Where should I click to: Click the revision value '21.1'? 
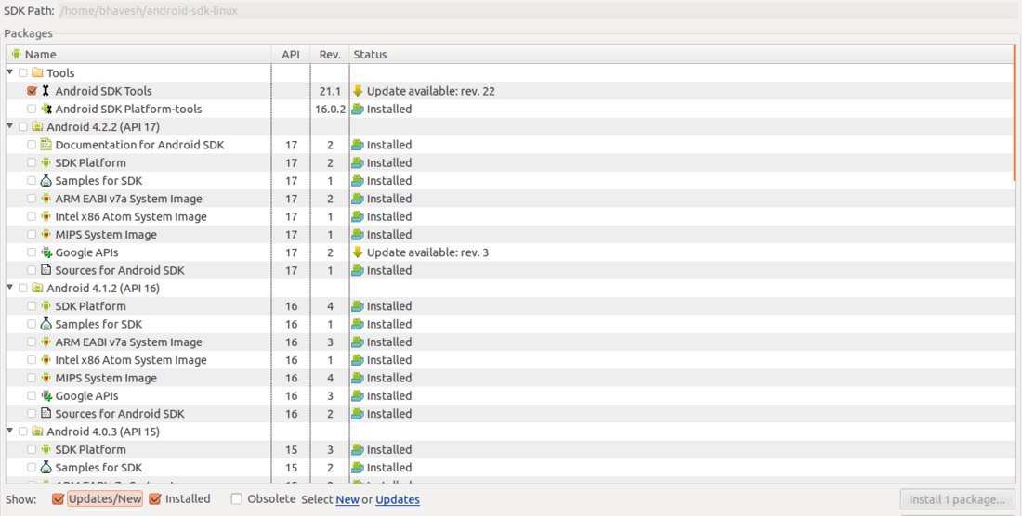click(x=330, y=91)
